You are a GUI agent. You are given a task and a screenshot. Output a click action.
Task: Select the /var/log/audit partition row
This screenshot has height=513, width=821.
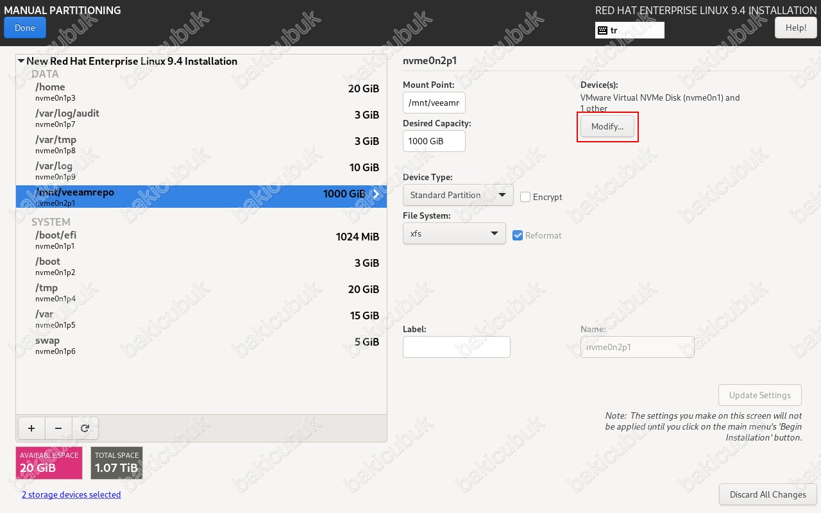pyautogui.click(x=201, y=119)
